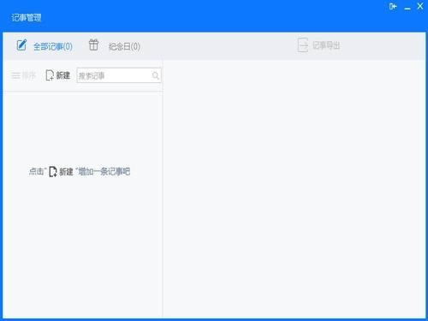
Task: Click the gift box anniversary icon
Action: (x=93, y=45)
